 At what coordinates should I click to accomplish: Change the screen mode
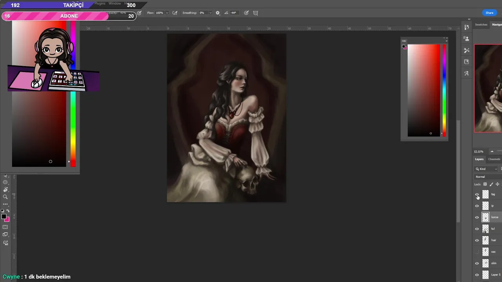5,235
